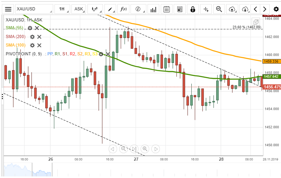Click the 27 date axis label
The width and height of the screenshot is (281, 178).
pos(136,159)
